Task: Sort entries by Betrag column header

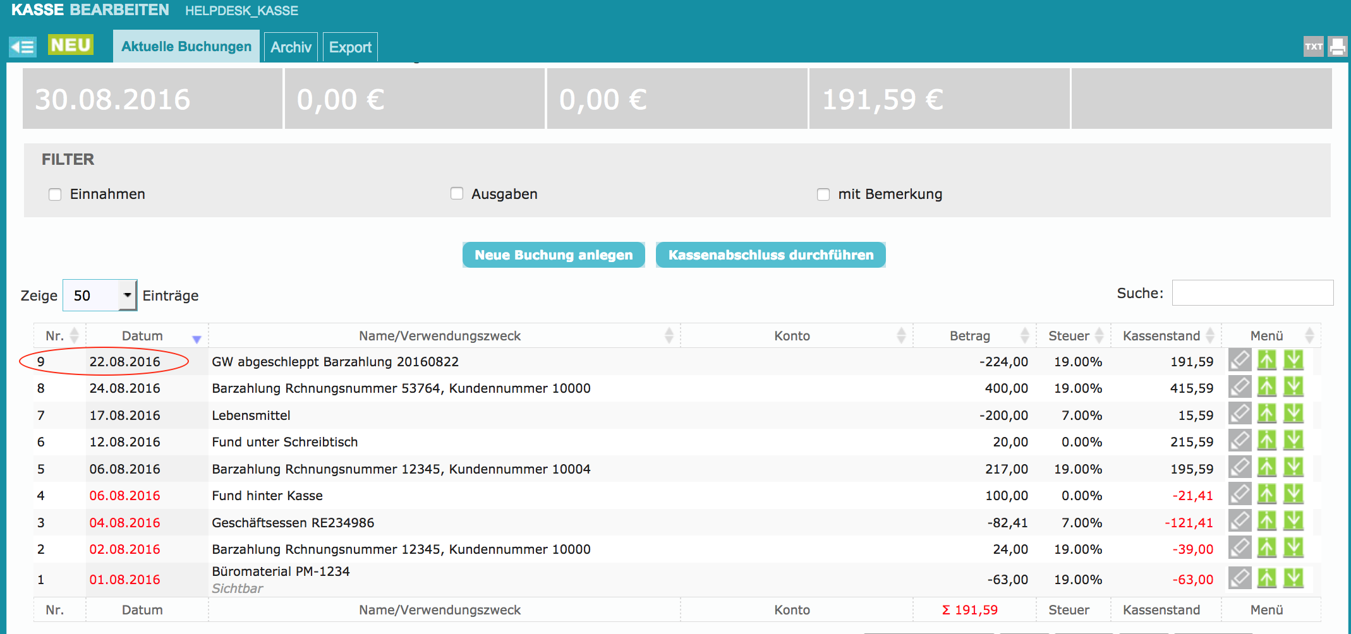Action: 969,336
